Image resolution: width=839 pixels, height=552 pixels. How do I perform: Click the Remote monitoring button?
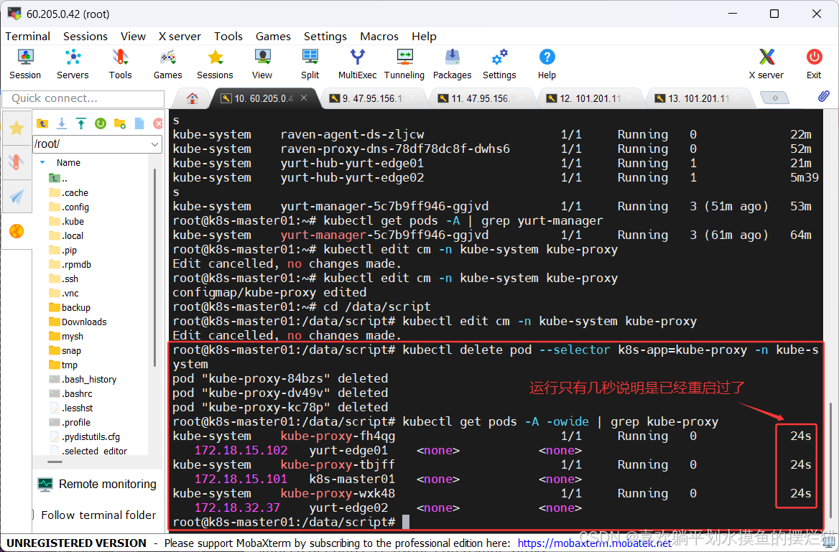98,484
